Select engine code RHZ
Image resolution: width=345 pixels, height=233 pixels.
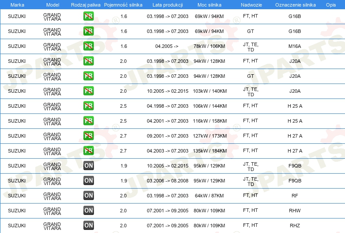click(x=295, y=226)
